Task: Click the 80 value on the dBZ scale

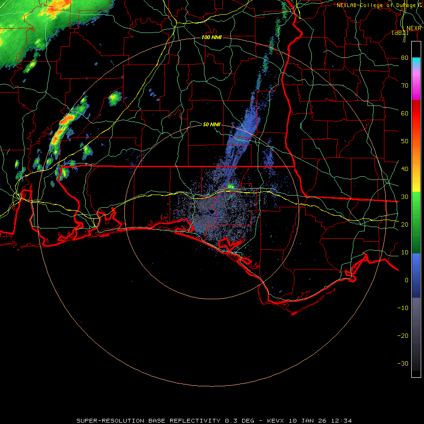Action: point(405,58)
